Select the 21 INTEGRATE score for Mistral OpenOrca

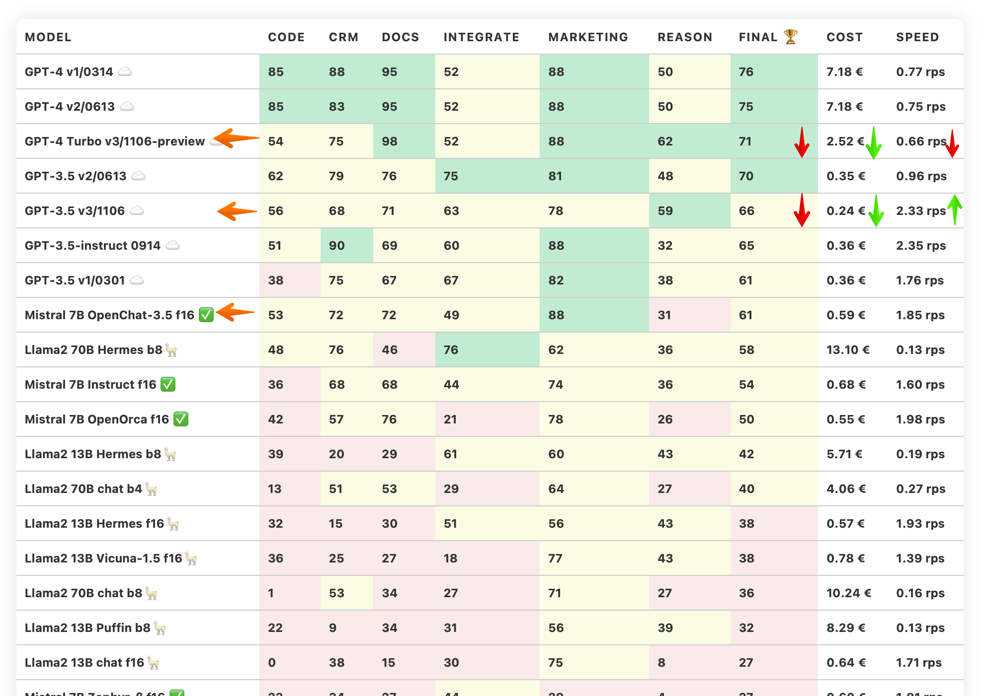[x=450, y=419]
